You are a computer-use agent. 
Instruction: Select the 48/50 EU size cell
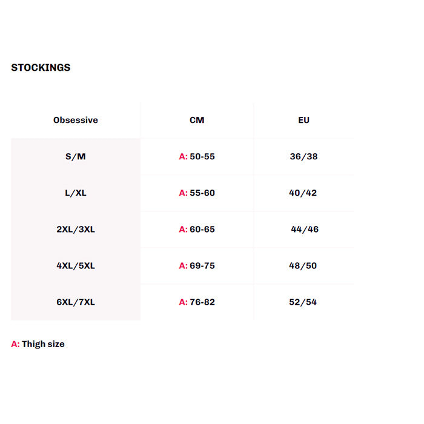303,265
